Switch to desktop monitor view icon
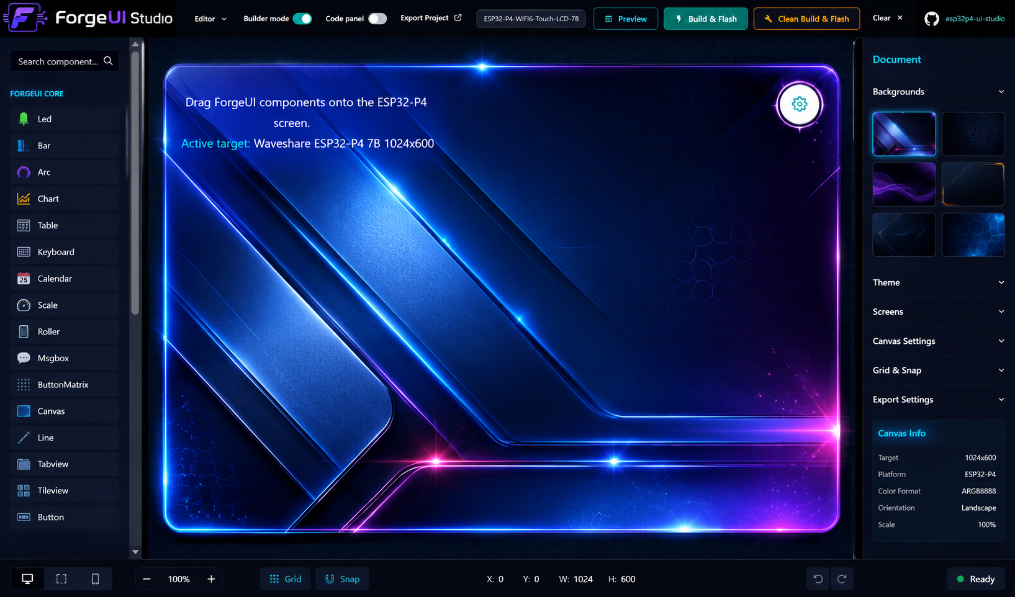 27,579
